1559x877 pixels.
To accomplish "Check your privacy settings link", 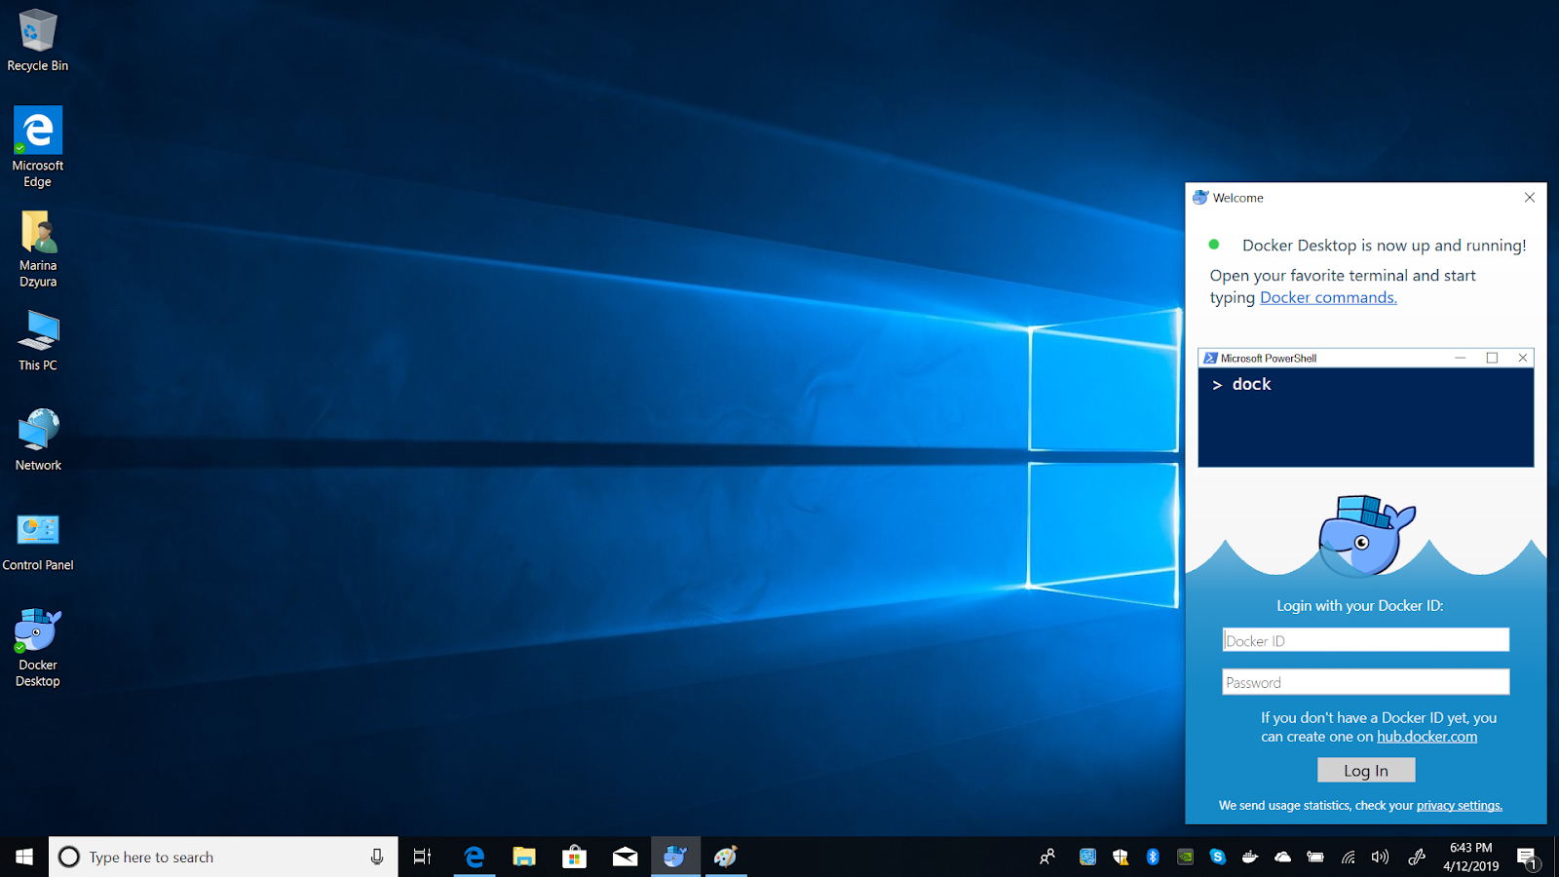I will [1458, 806].
